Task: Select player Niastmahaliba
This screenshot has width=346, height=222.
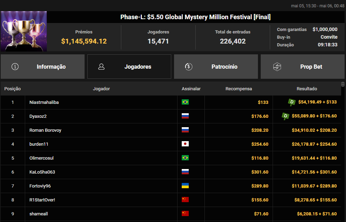Action: coord(44,102)
